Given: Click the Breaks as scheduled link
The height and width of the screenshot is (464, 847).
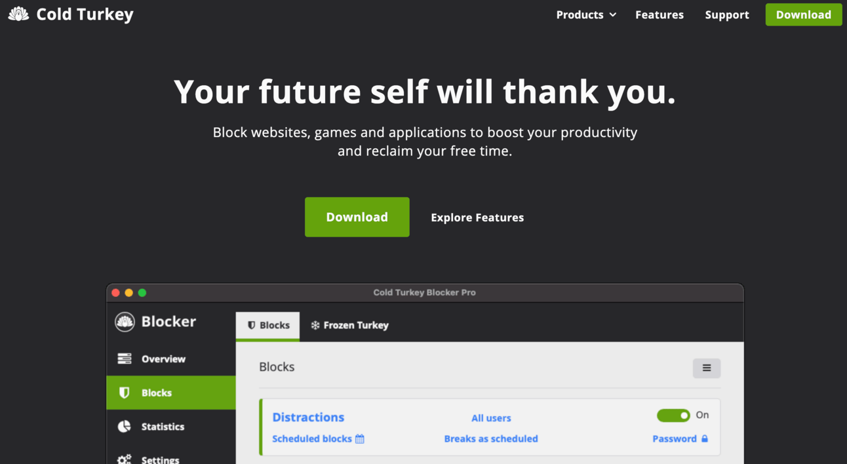Looking at the screenshot, I should click(x=491, y=439).
